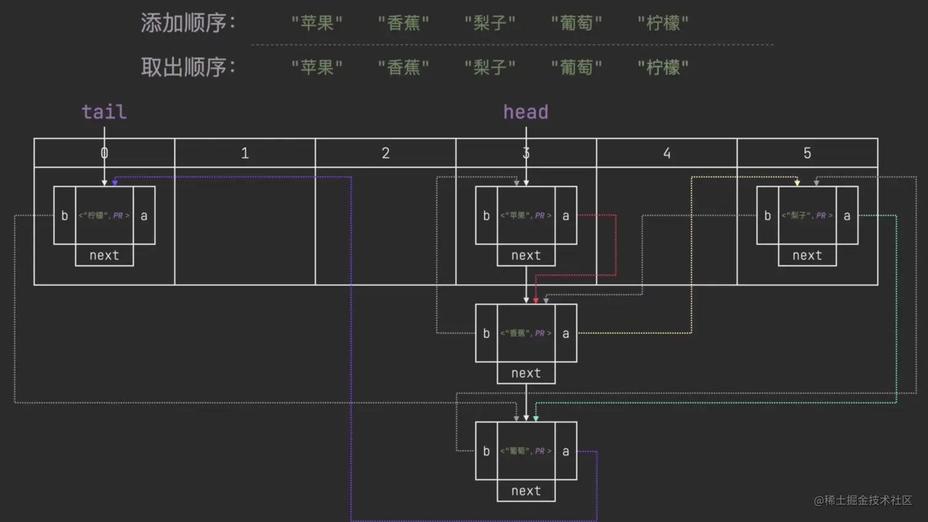Click array index header 5
The width and height of the screenshot is (928, 522).
807,153
